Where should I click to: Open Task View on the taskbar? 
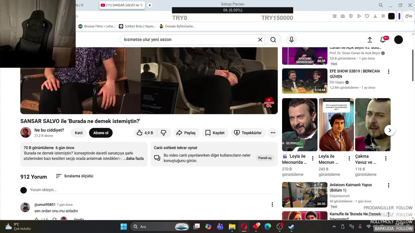[197, 227]
